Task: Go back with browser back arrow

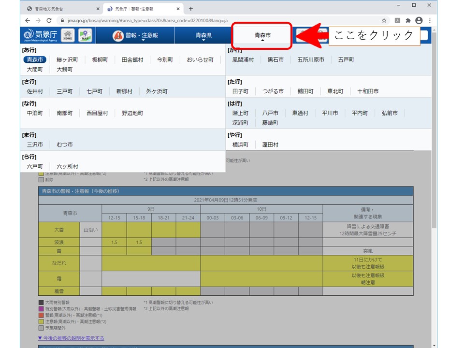Action: point(28,20)
